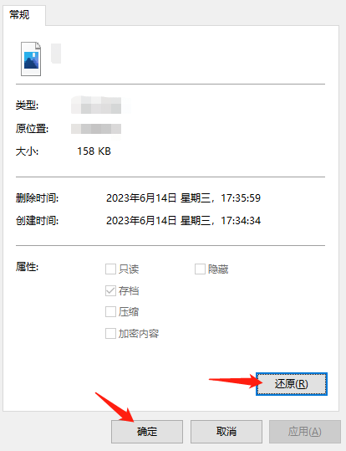346x451 pixels.
Task: Uncheck the 存档 checkbox
Action: click(x=110, y=291)
